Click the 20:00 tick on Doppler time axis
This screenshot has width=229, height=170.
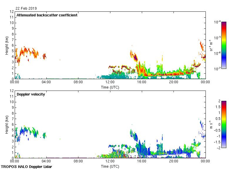173,161
